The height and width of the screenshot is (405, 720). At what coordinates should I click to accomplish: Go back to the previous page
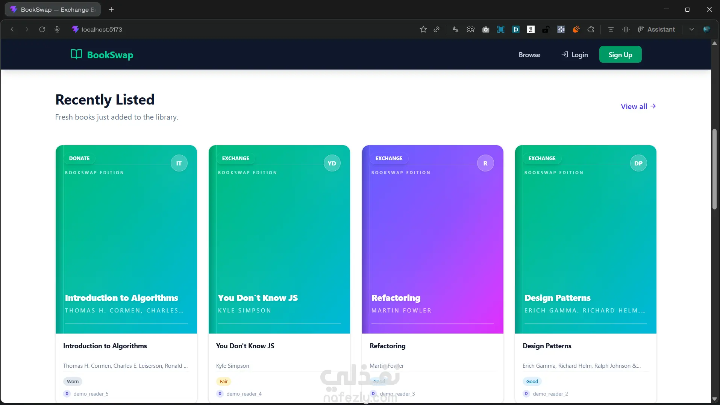coord(12,29)
